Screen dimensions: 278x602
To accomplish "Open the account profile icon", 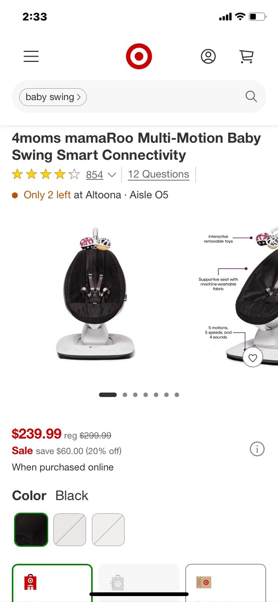I will pyautogui.click(x=208, y=56).
